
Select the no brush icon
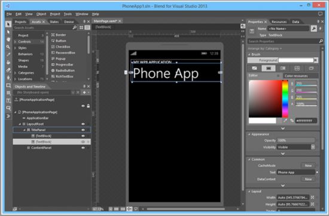tap(254, 68)
